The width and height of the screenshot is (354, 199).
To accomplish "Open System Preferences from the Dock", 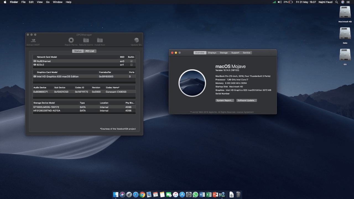I will 189,195.
